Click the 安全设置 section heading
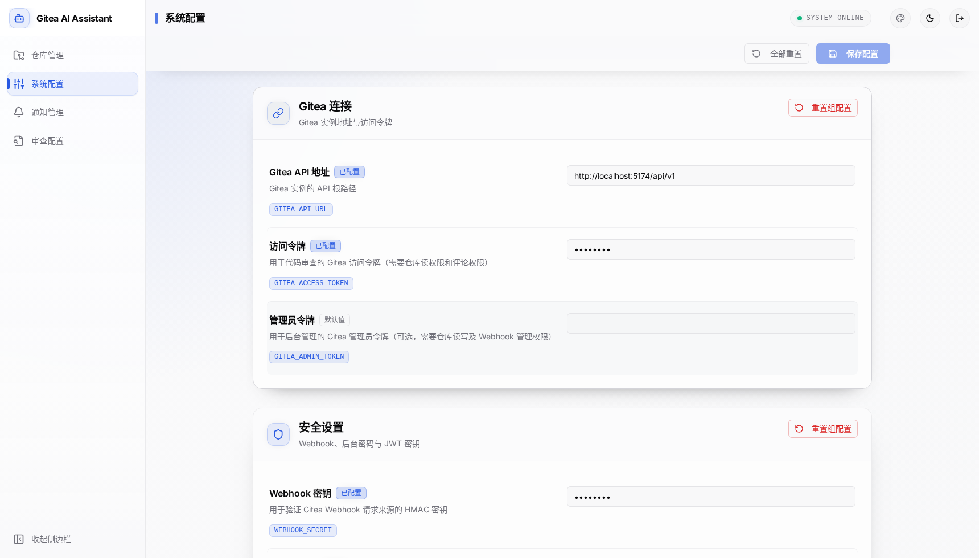 click(322, 428)
